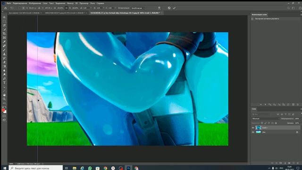This screenshot has height=170, width=302.
Task: Switch to the Без имени-1 document tab
Action: 24,13
